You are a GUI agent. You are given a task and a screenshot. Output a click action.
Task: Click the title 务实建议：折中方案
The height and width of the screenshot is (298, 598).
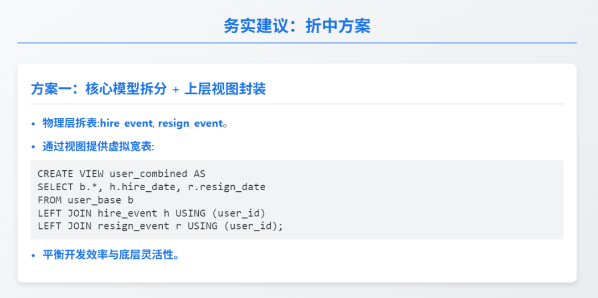tap(297, 25)
